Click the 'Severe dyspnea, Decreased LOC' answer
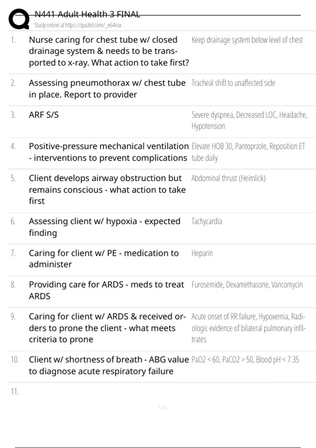The height and width of the screenshot is (448, 316). (x=249, y=120)
